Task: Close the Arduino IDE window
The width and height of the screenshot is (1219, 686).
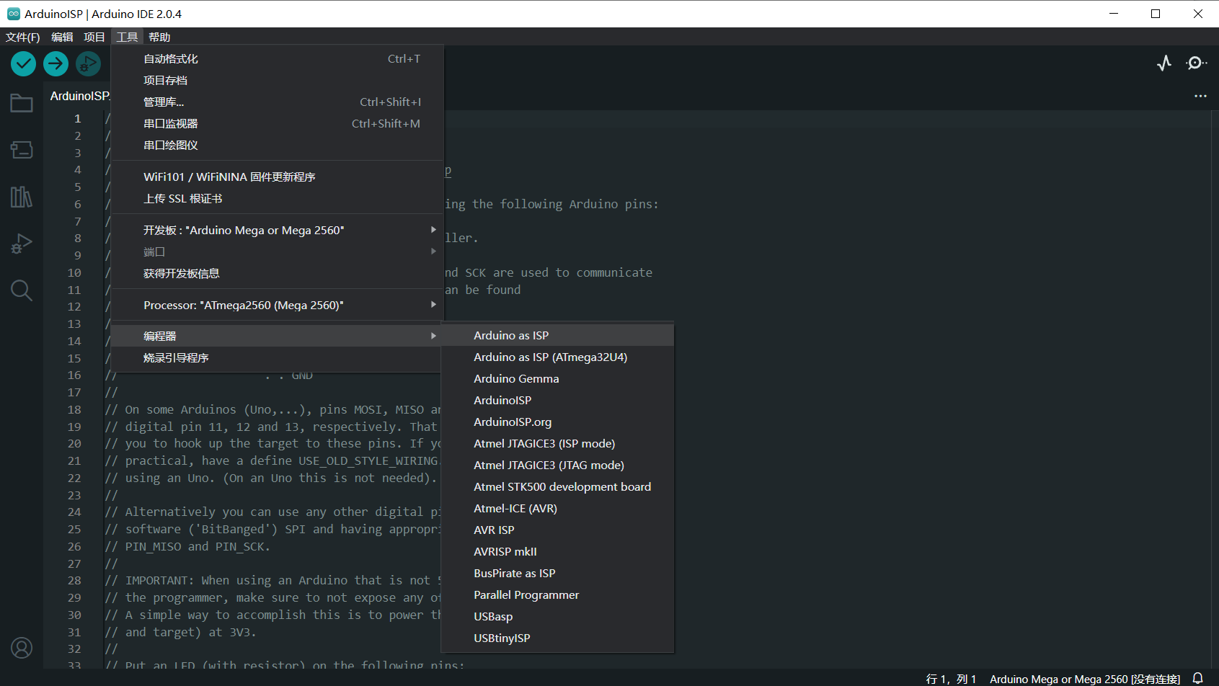Action: tap(1197, 14)
